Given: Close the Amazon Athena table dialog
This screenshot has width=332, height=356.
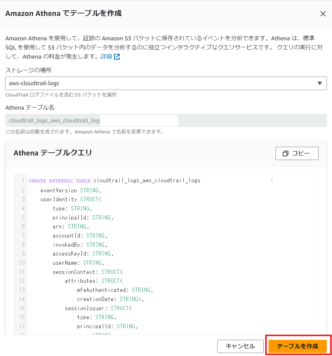Looking at the screenshot, I should pos(323,14).
